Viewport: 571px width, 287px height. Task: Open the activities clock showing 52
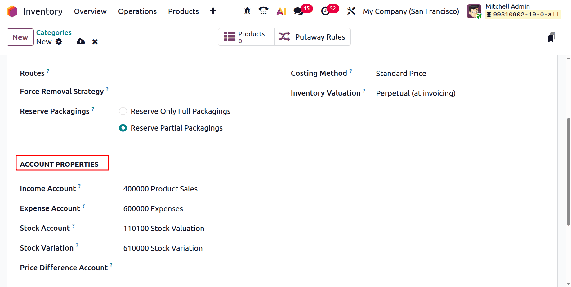(325, 11)
